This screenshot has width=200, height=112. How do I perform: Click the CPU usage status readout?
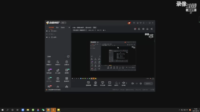138,90
